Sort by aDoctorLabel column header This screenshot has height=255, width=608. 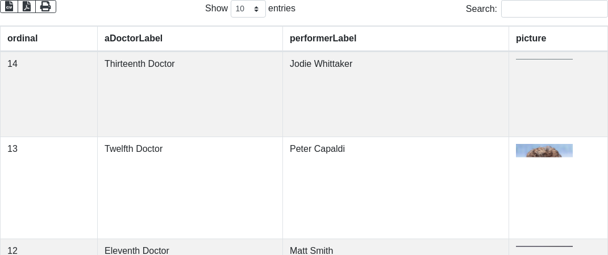tap(134, 39)
